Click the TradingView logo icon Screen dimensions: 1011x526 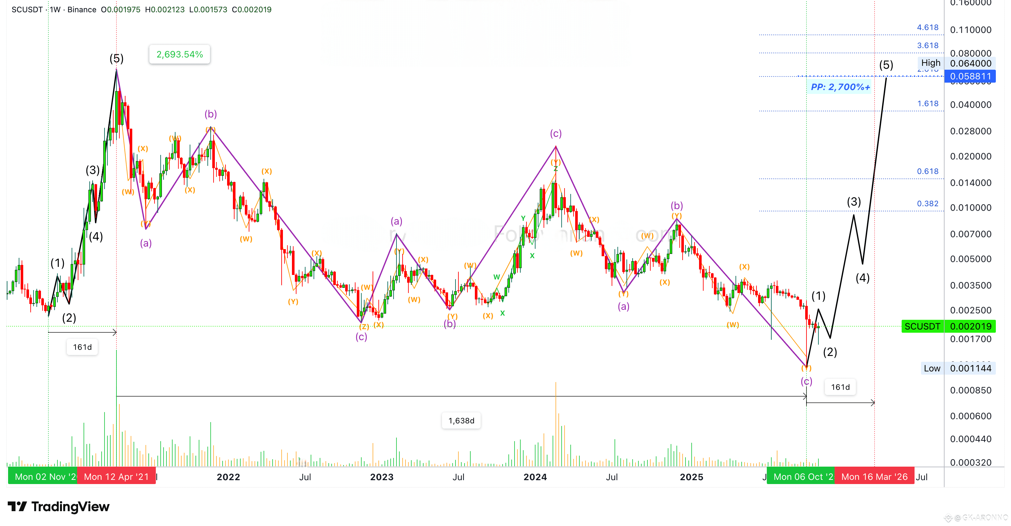[x=17, y=506]
